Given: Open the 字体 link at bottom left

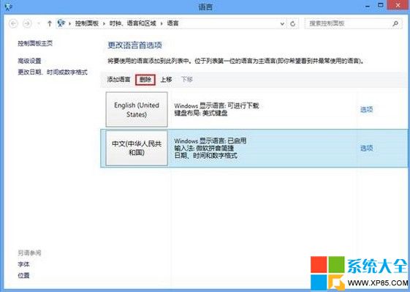Looking at the screenshot, I should pyautogui.click(x=23, y=264).
